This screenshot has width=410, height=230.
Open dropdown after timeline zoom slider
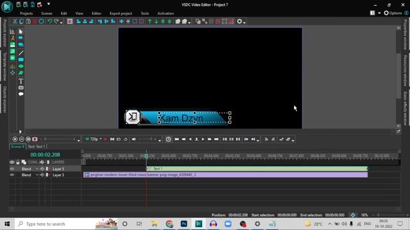coord(78,141)
